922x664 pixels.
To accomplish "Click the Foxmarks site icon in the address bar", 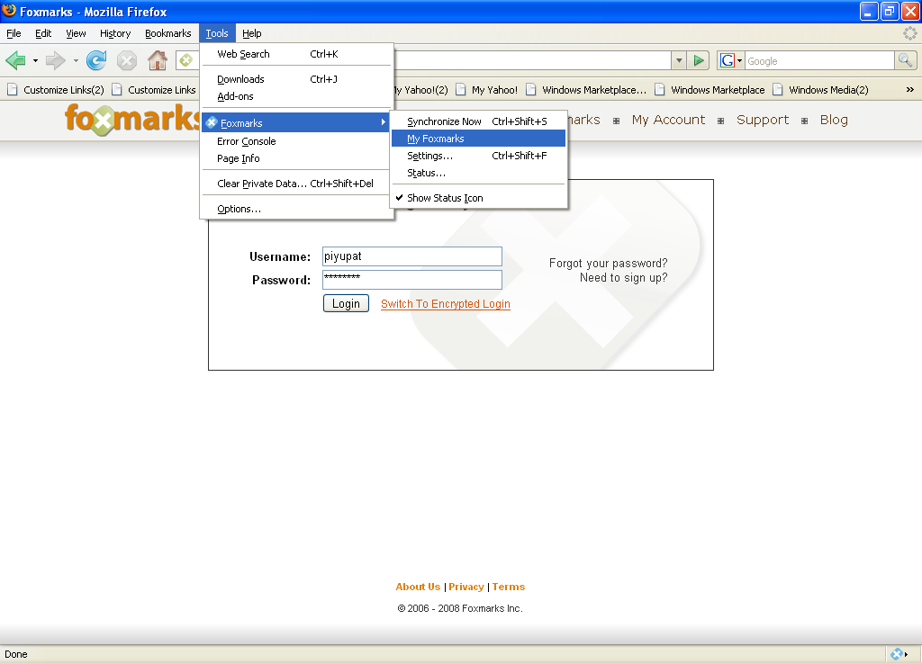I will (x=186, y=60).
